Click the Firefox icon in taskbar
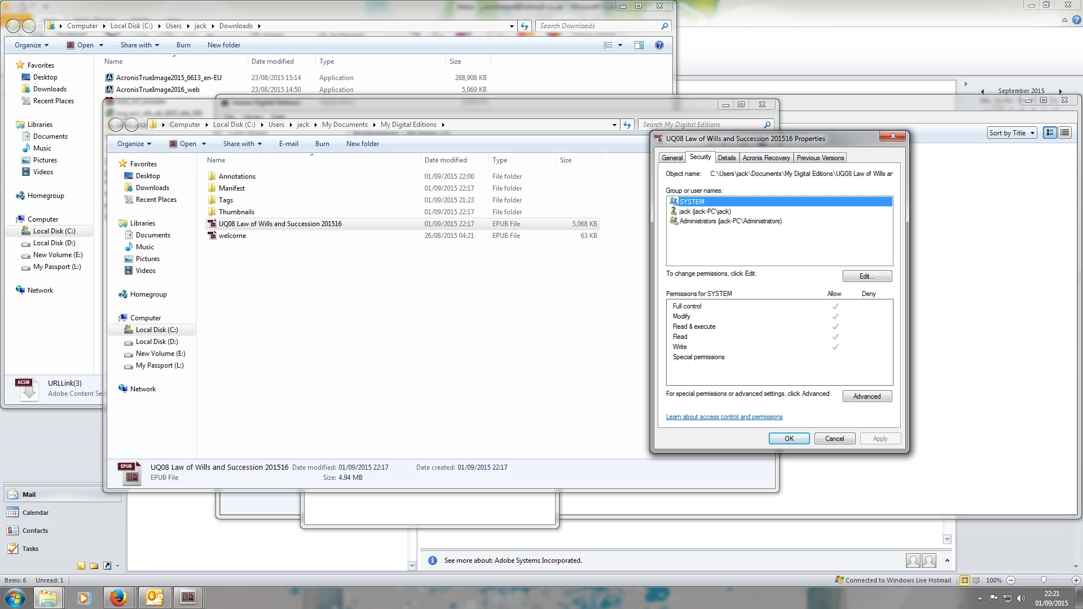 [118, 597]
